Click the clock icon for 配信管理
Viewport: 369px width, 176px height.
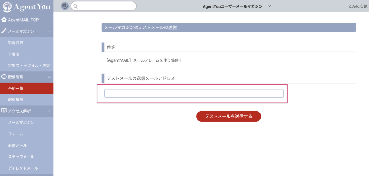coord(4,77)
